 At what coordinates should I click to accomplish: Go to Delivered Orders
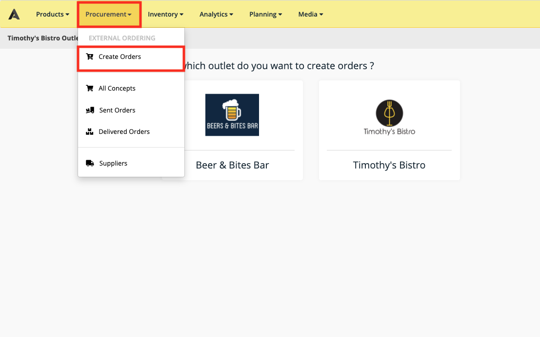click(x=124, y=131)
